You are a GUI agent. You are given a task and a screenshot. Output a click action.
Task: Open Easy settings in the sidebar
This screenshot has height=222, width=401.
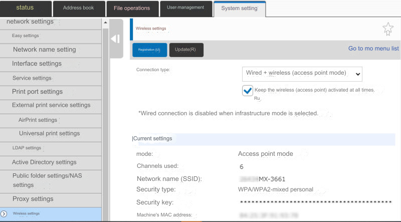(26, 36)
